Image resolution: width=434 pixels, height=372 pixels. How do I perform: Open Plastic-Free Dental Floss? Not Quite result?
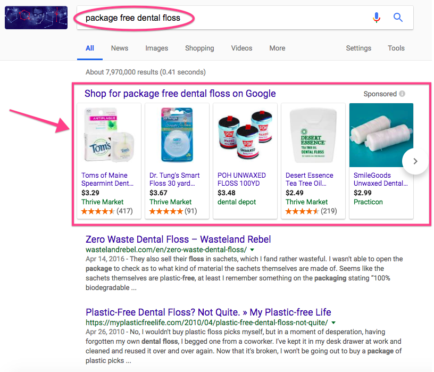point(208,312)
